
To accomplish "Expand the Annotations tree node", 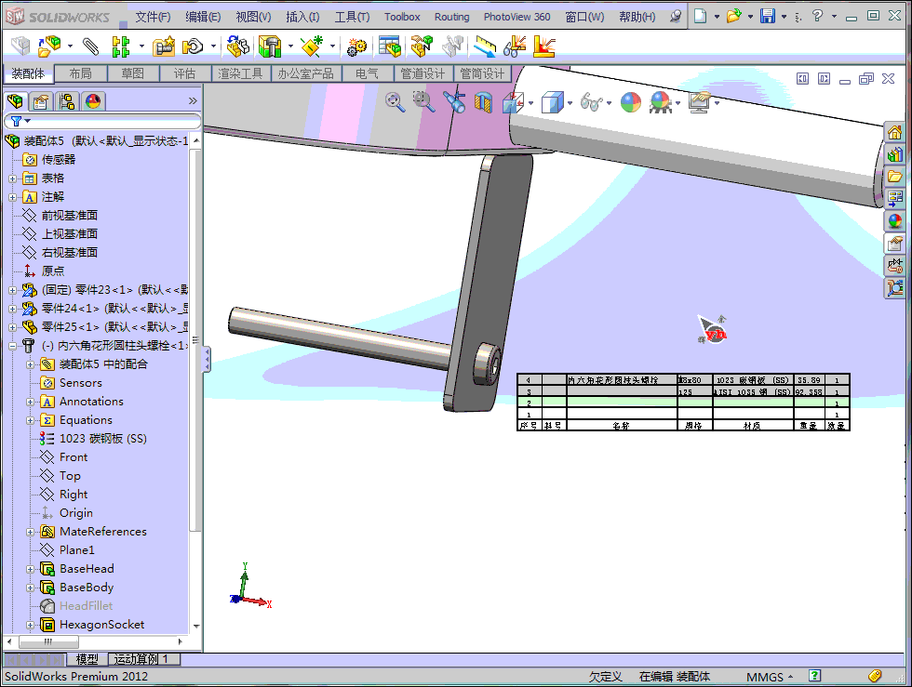I will pyautogui.click(x=30, y=402).
